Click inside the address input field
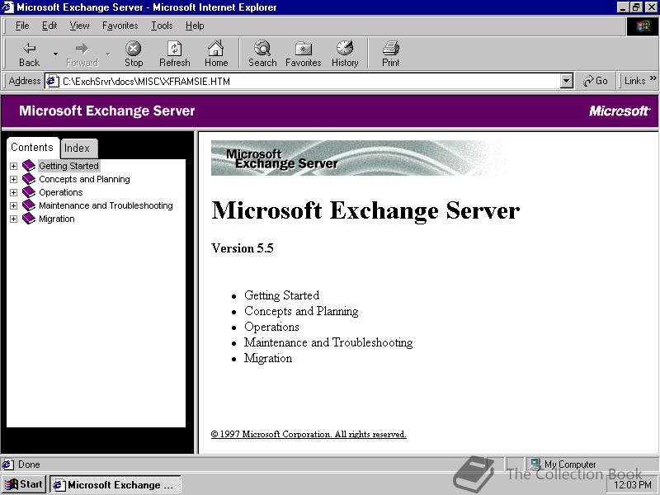This screenshot has height=495, width=660. point(247,81)
